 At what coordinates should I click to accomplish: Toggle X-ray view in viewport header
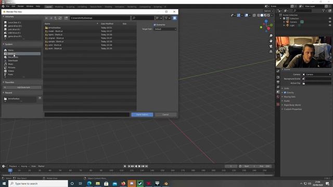tap(254, 15)
